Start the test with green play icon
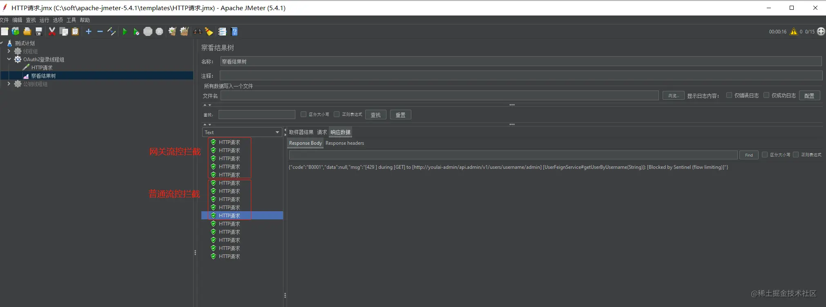The image size is (826, 307). [125, 31]
